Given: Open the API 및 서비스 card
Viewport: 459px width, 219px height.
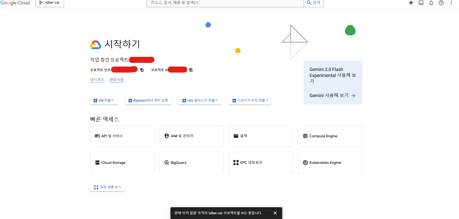Looking at the screenshot, I should 122,136.
